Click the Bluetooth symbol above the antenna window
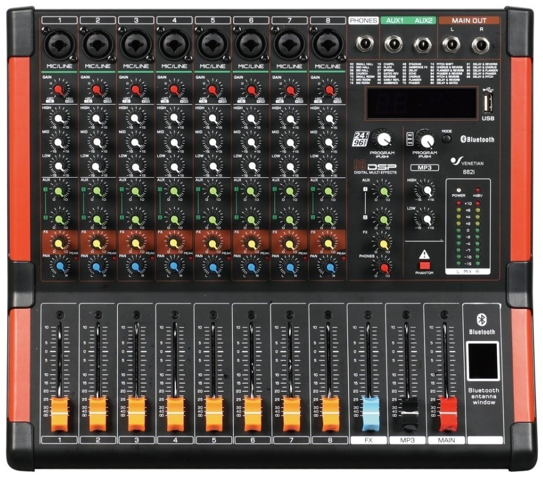Viewport: 543px width, 477px height. (x=482, y=320)
